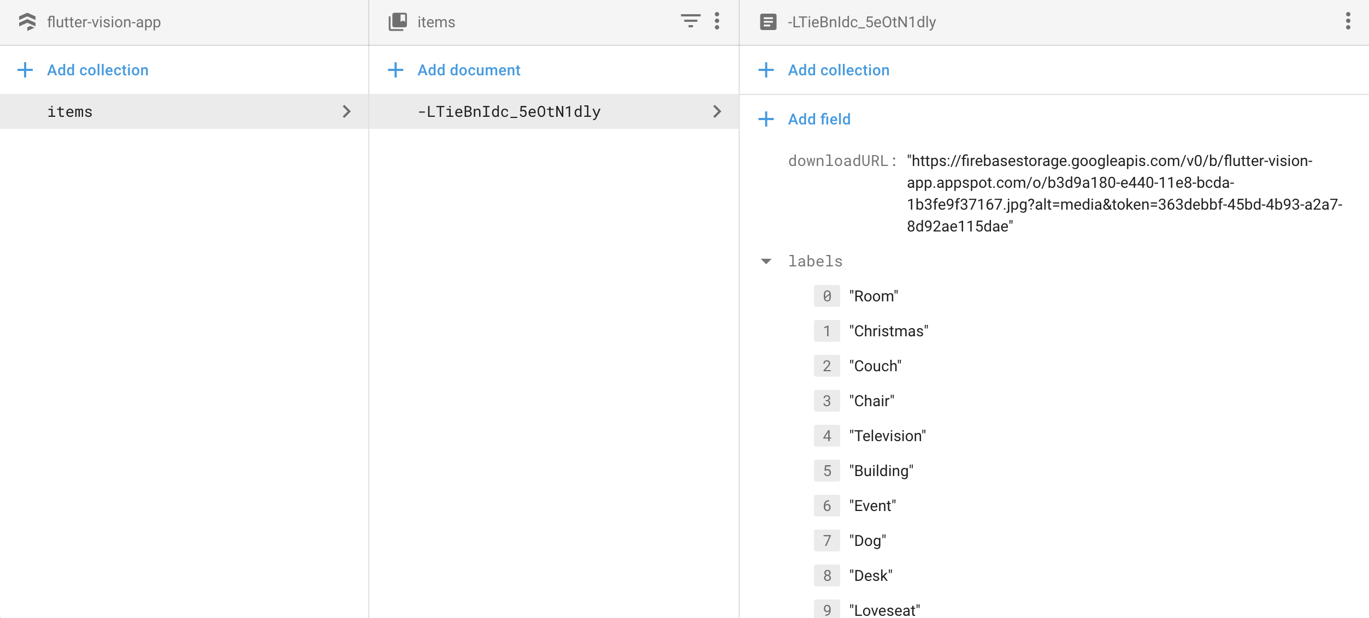Click Add collection in the document panel
Screen dimensions: 1369x618
point(838,70)
